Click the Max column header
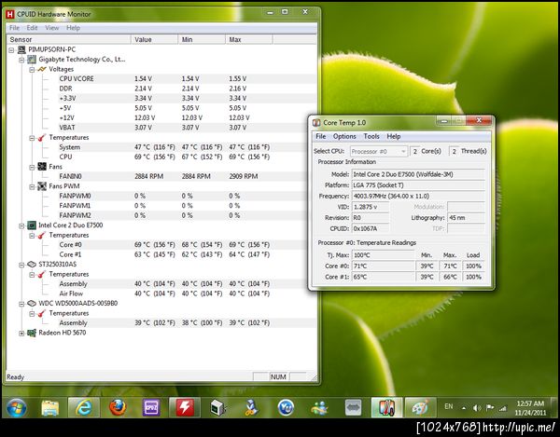 [249, 39]
